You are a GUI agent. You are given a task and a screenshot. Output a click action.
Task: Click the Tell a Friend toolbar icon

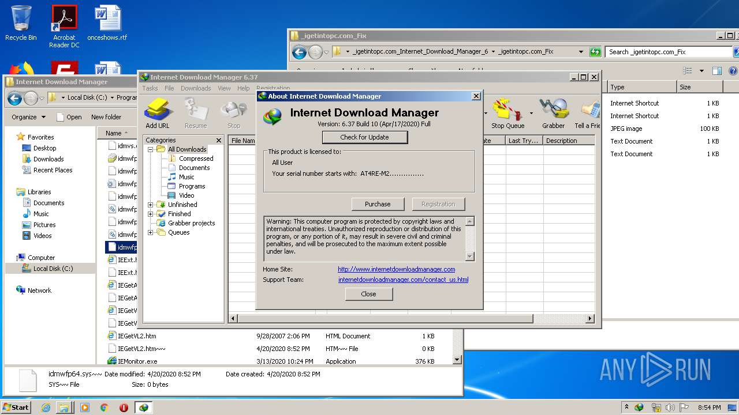point(587,113)
